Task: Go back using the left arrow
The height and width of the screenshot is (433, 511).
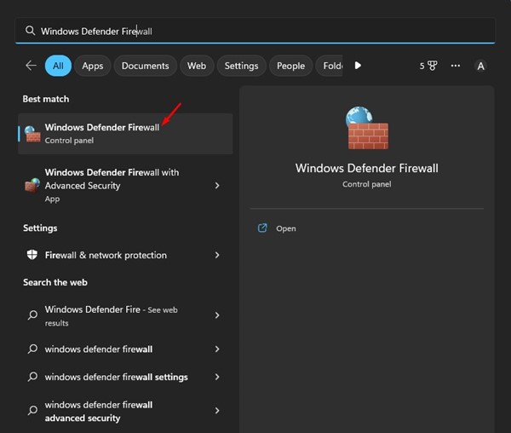Action: pos(31,66)
